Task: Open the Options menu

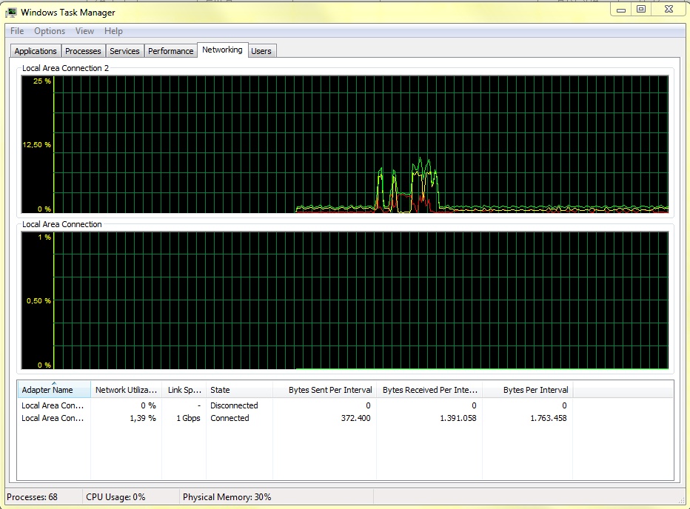Action: (50, 31)
